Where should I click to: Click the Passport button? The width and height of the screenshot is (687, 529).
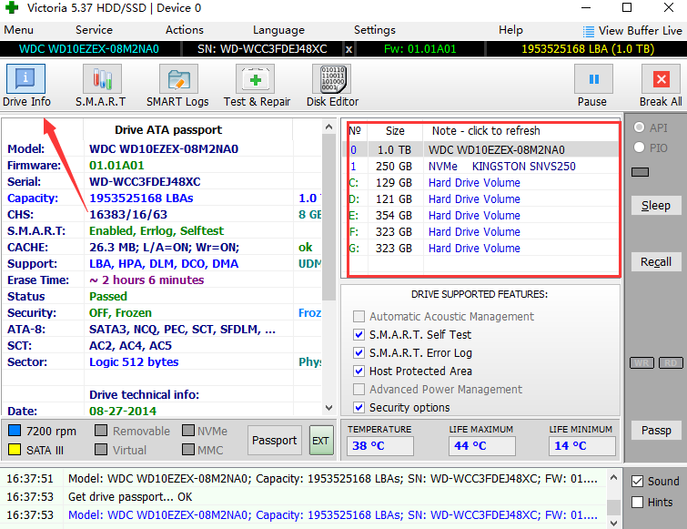point(274,441)
